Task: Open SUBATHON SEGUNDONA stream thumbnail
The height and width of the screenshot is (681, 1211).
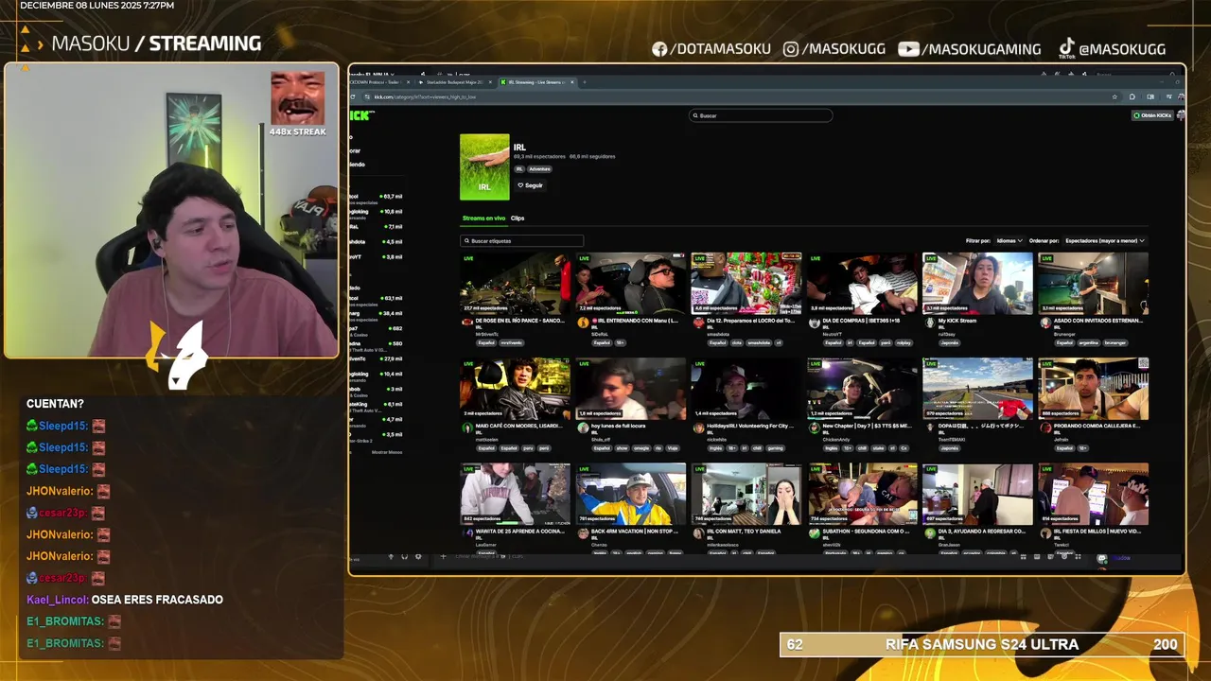Action: click(862, 494)
